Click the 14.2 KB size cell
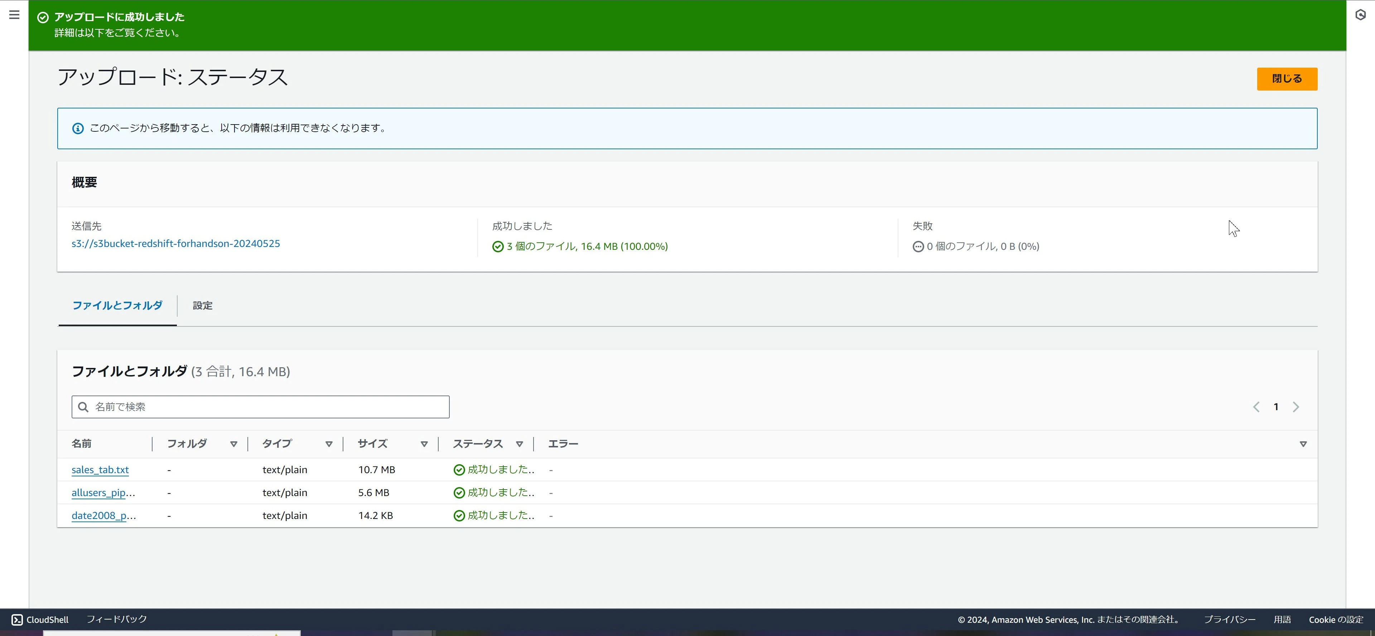 [x=376, y=516]
